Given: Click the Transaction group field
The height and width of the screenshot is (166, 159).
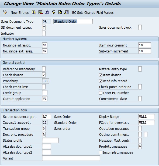Looking at the screenshot, I should (x=44, y=128).
